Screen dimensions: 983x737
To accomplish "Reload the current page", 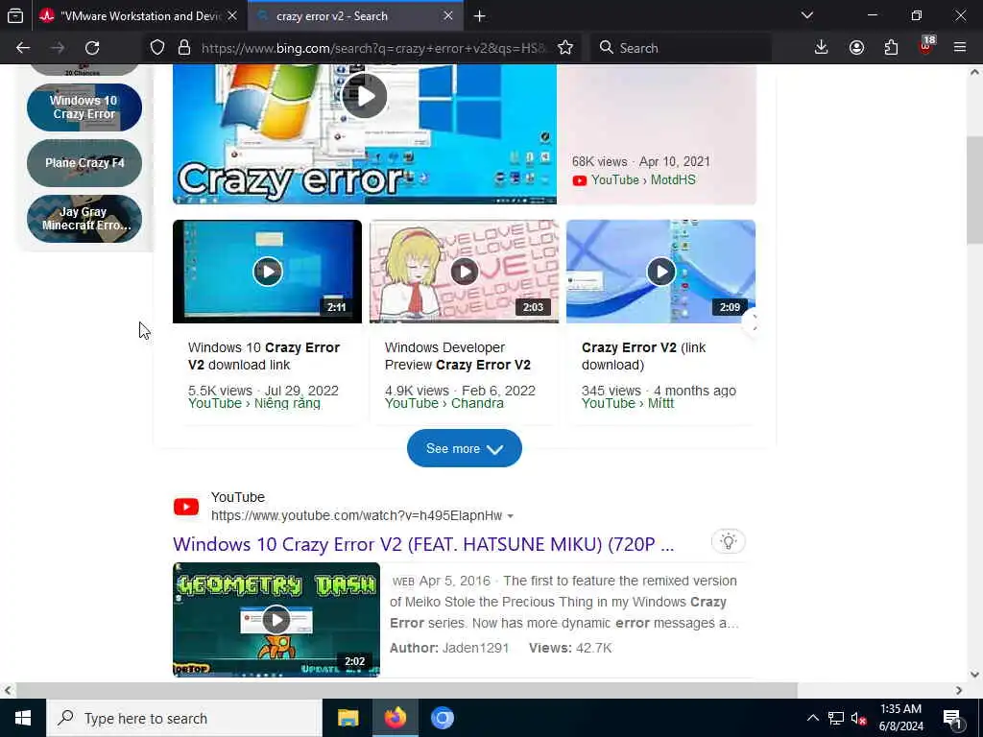I will point(92,48).
